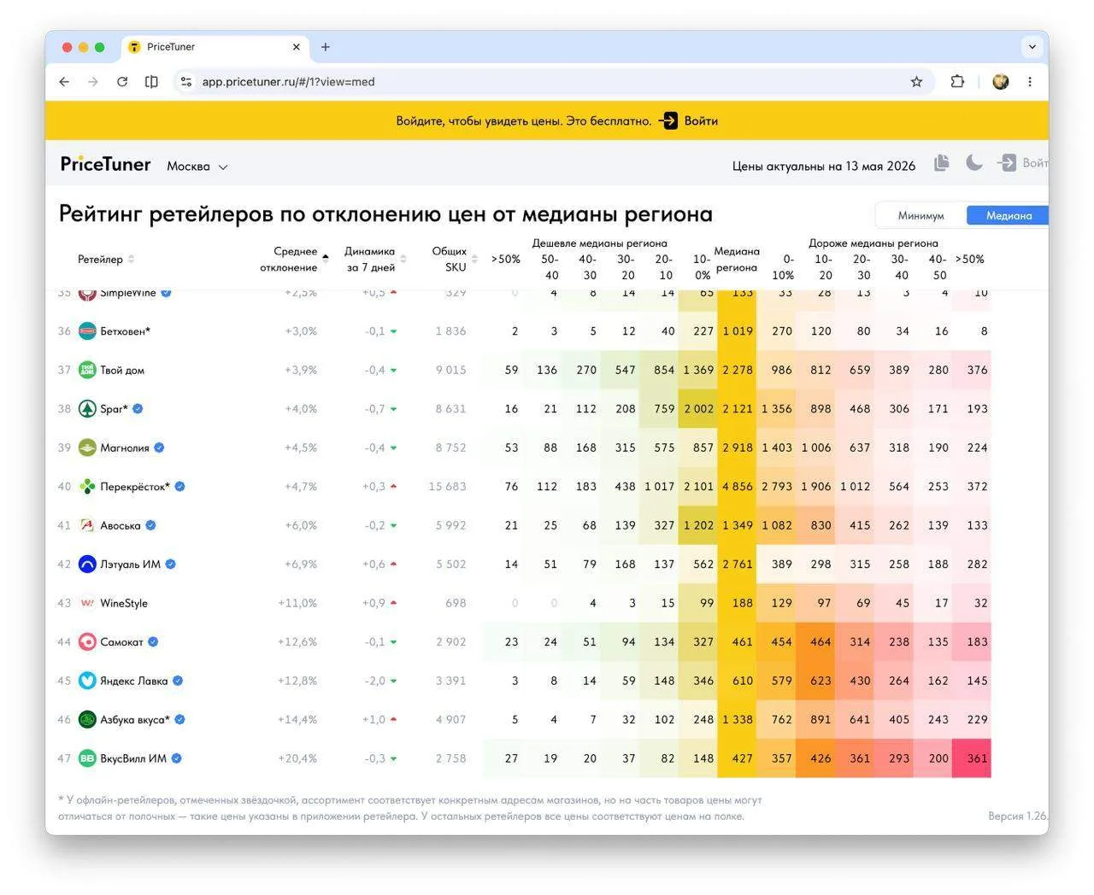
Task: Open the Chrome three-dot menu
Action: [1030, 82]
